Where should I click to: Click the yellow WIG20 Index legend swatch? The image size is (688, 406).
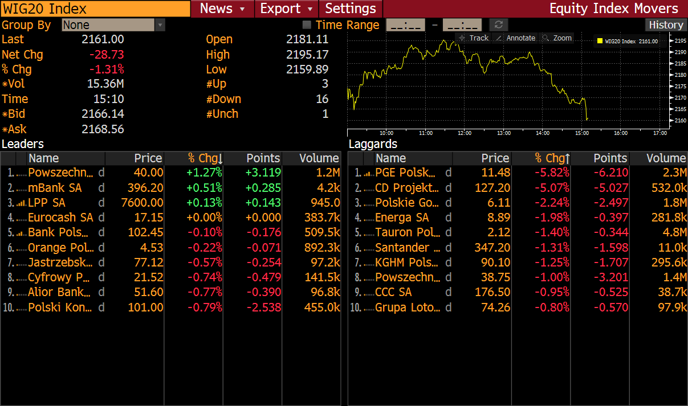click(599, 41)
